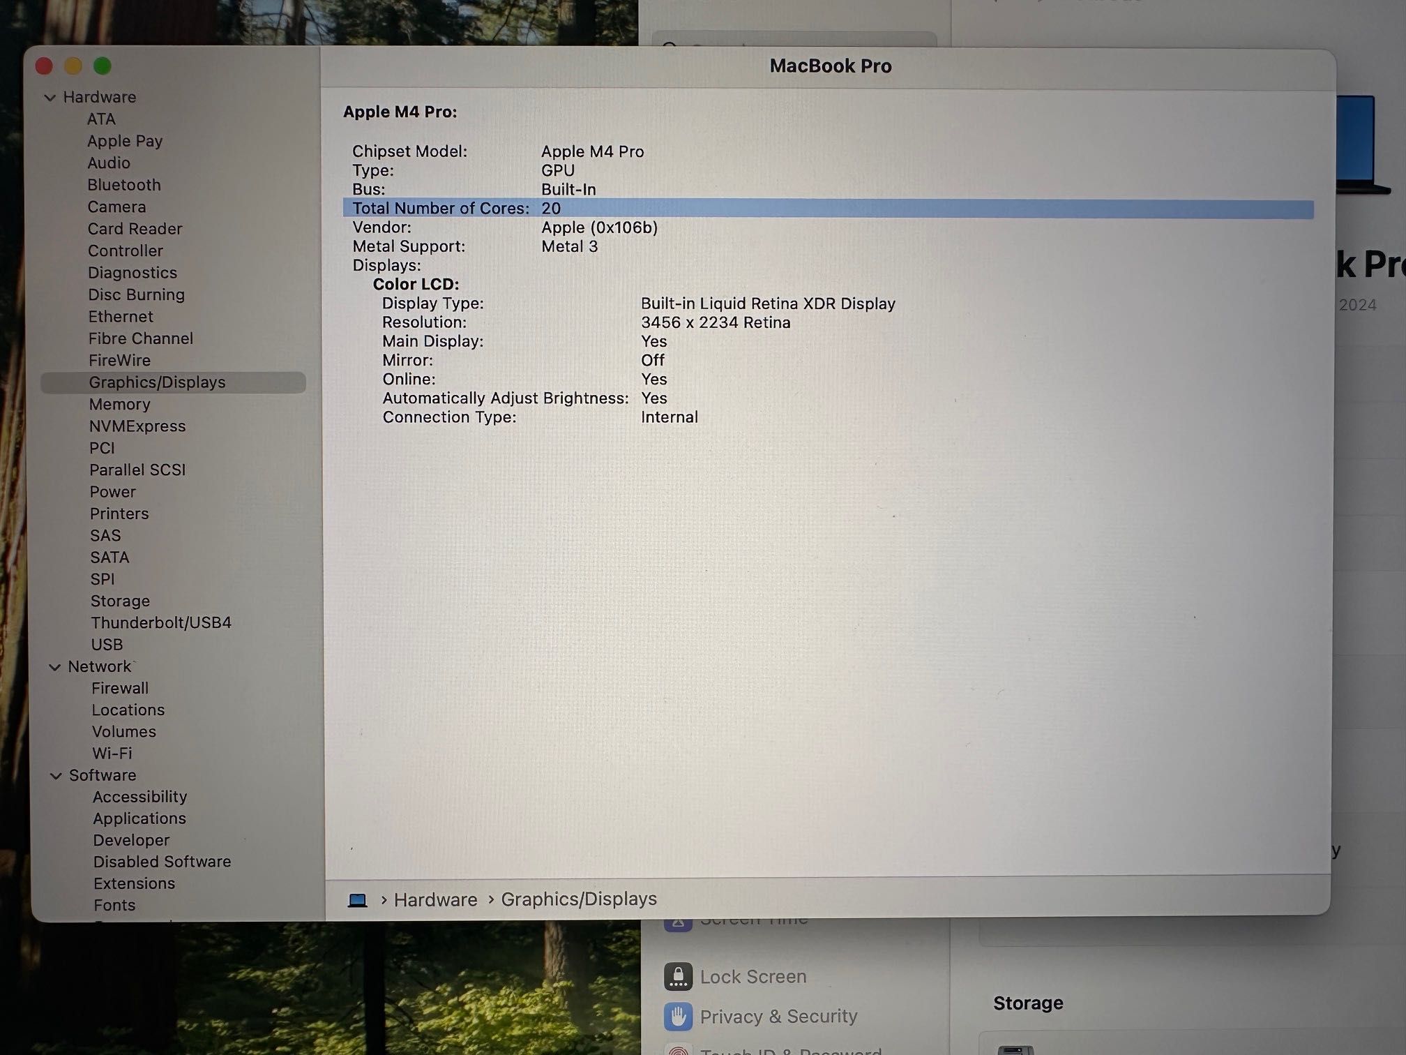Select Card Reader in the sidebar
Image resolution: width=1406 pixels, height=1055 pixels.
(x=135, y=229)
